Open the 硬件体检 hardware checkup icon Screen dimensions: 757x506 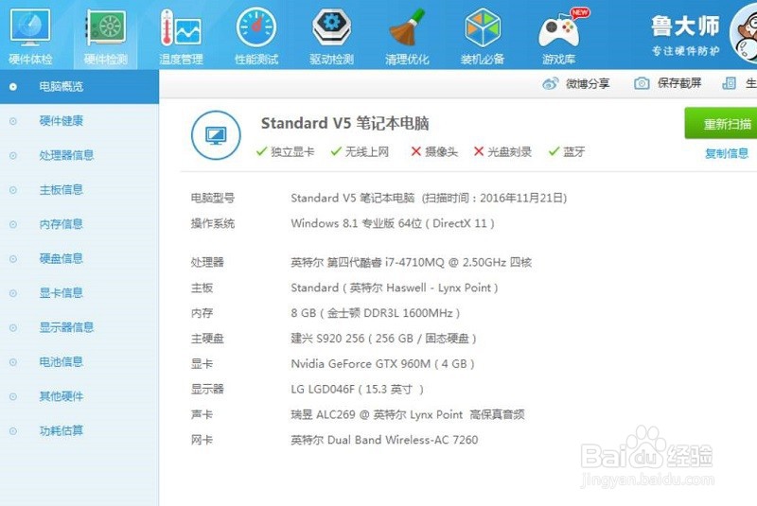tap(30, 28)
